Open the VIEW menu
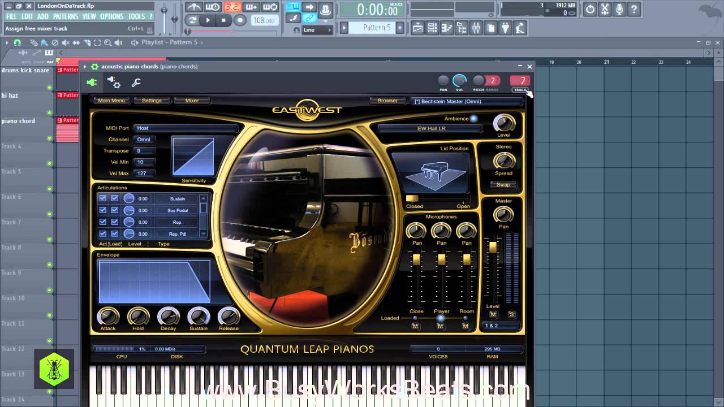 89,17
